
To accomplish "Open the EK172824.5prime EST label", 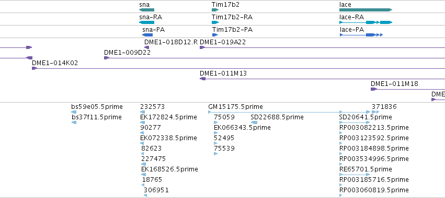I will [168, 117].
